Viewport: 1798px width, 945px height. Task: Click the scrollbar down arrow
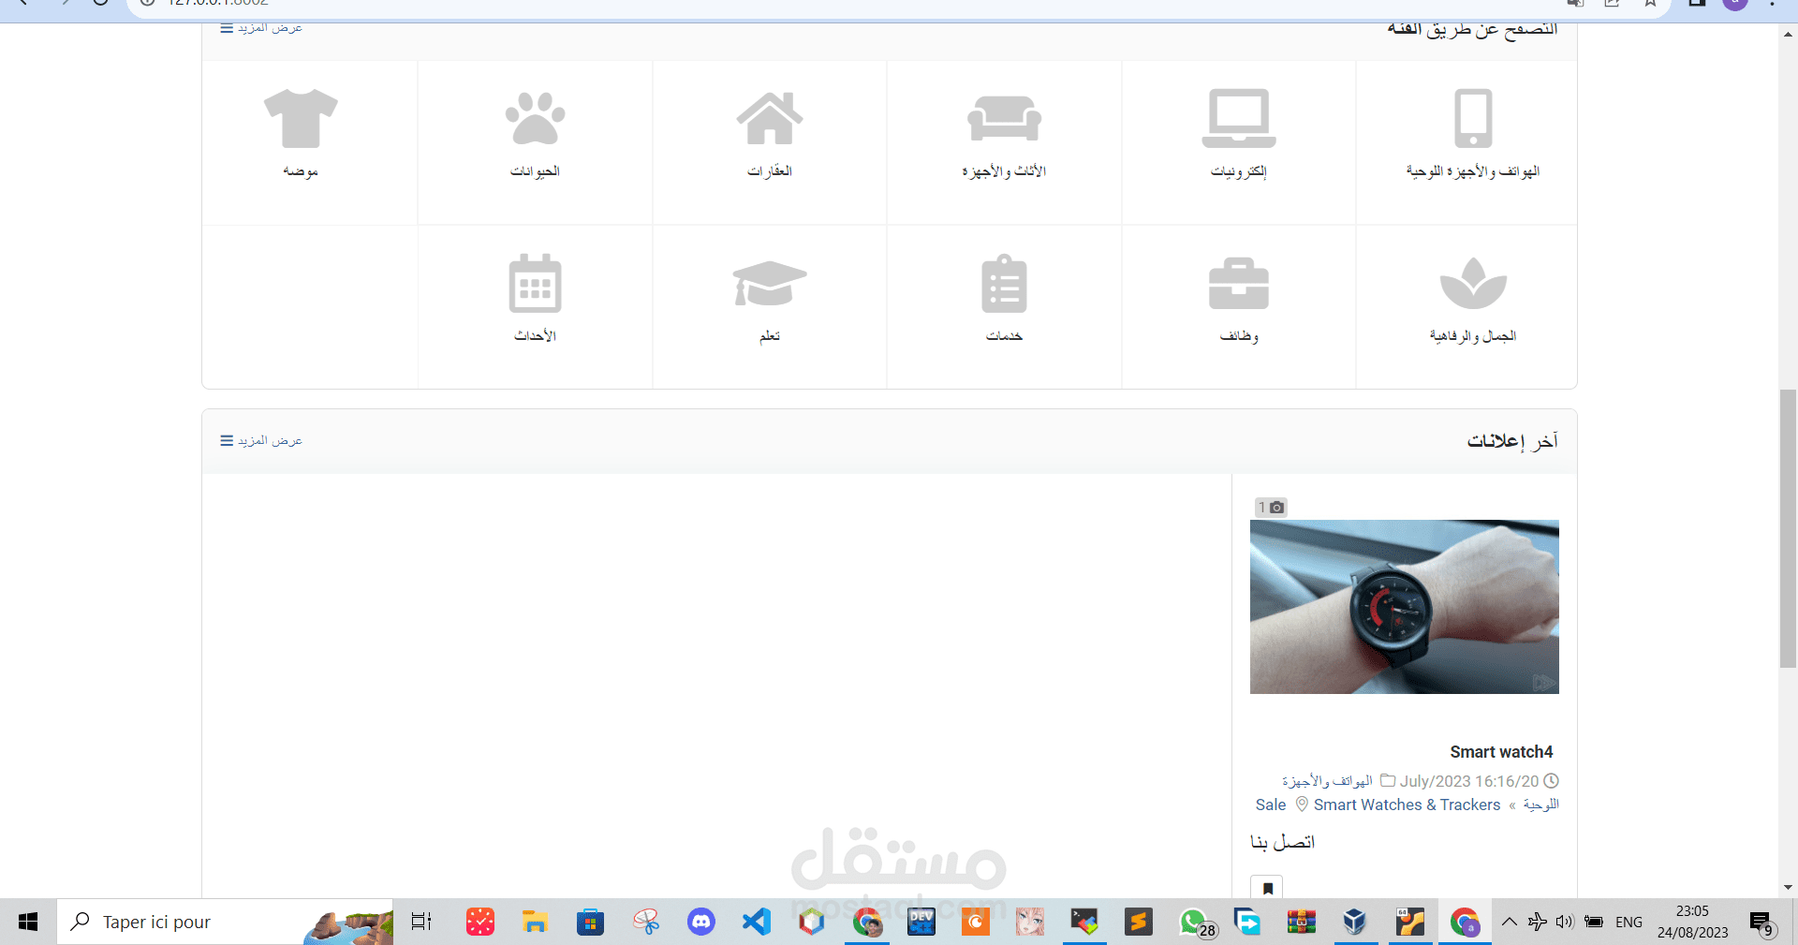pyautogui.click(x=1788, y=887)
